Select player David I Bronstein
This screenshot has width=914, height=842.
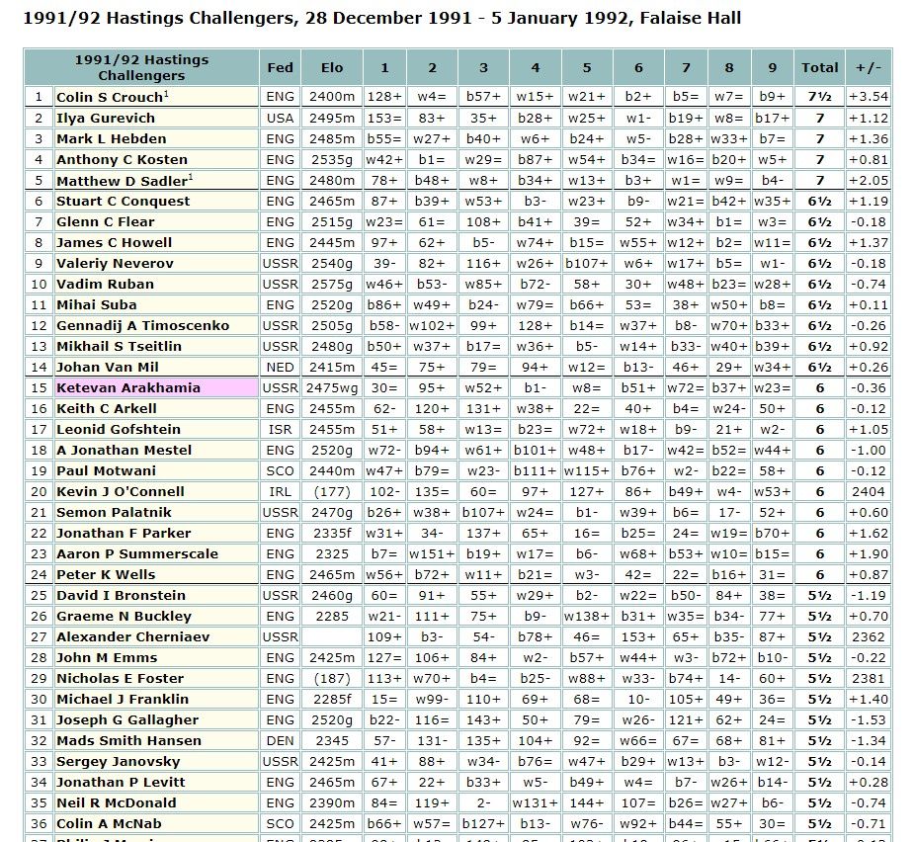click(x=121, y=595)
